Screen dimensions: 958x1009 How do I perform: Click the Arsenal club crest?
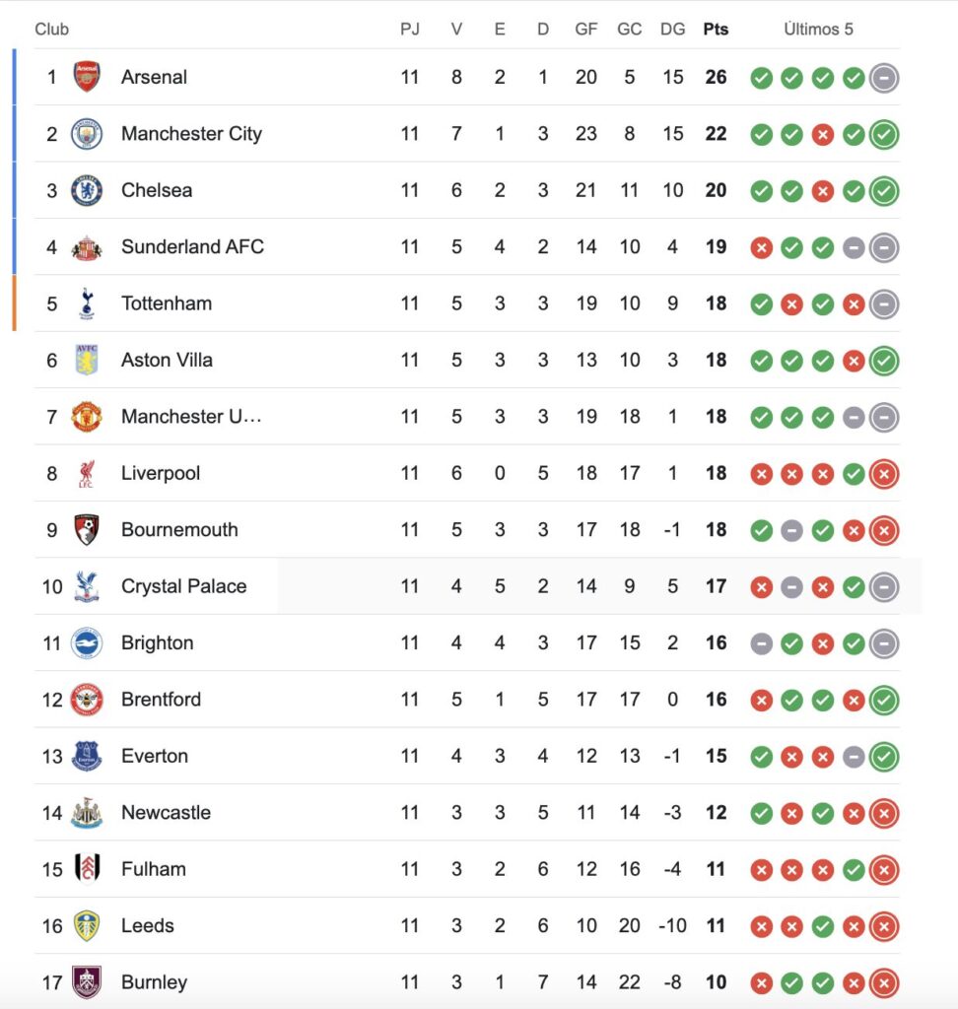click(87, 77)
